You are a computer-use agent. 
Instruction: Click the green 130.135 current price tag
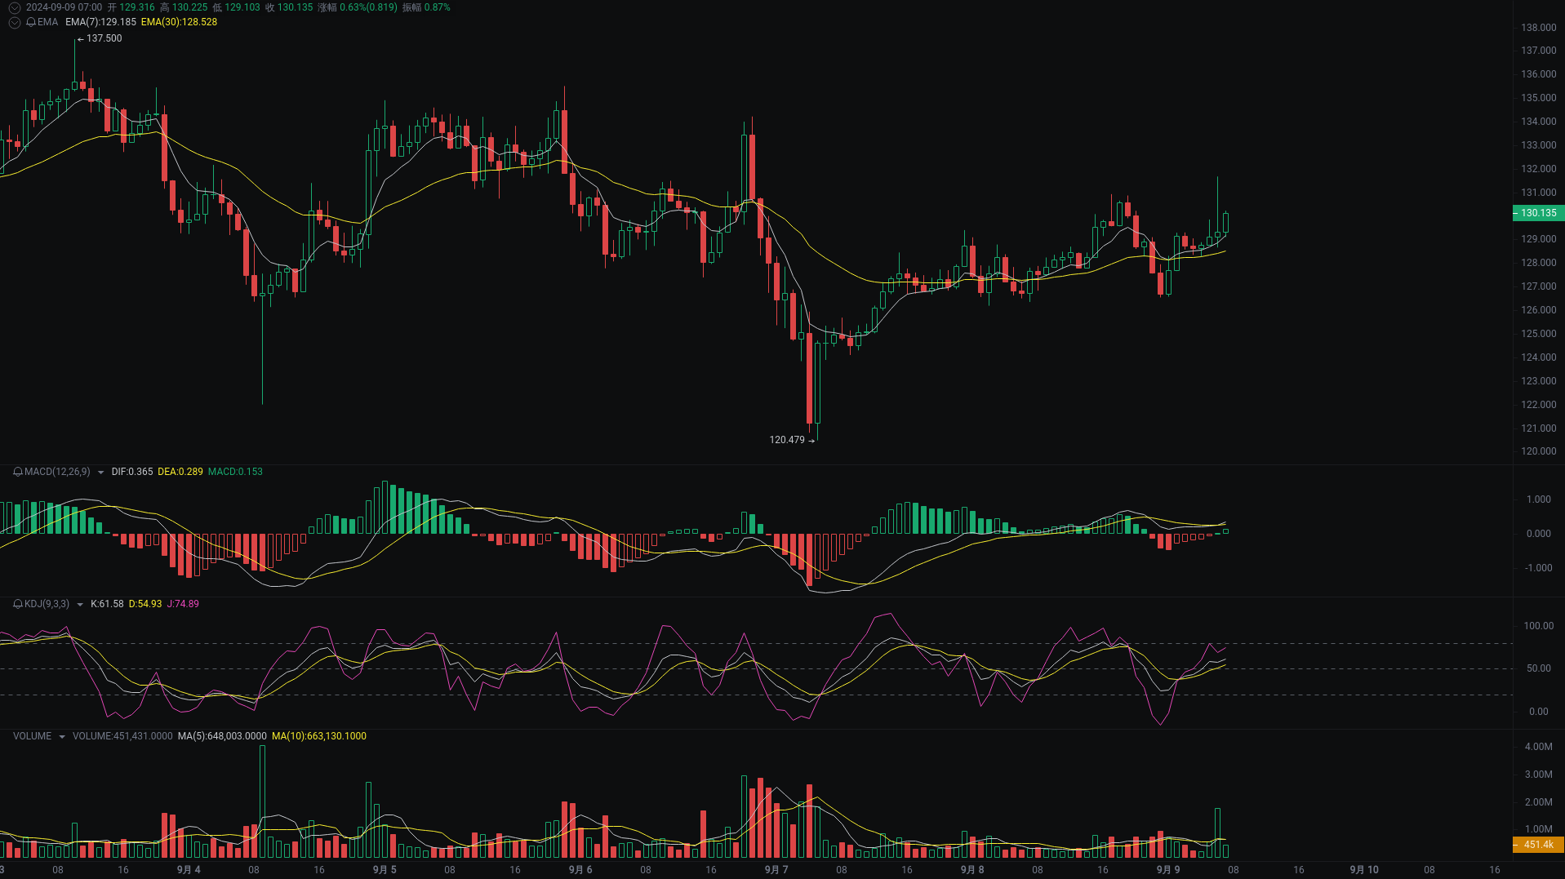[x=1538, y=213]
